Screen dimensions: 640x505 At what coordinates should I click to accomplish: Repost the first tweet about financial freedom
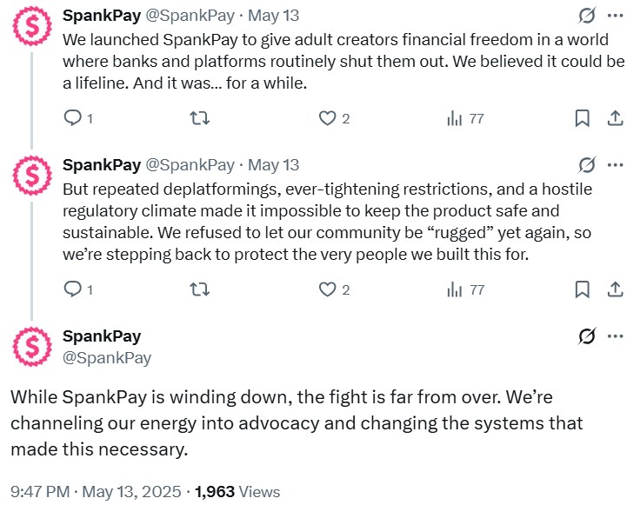tap(199, 118)
